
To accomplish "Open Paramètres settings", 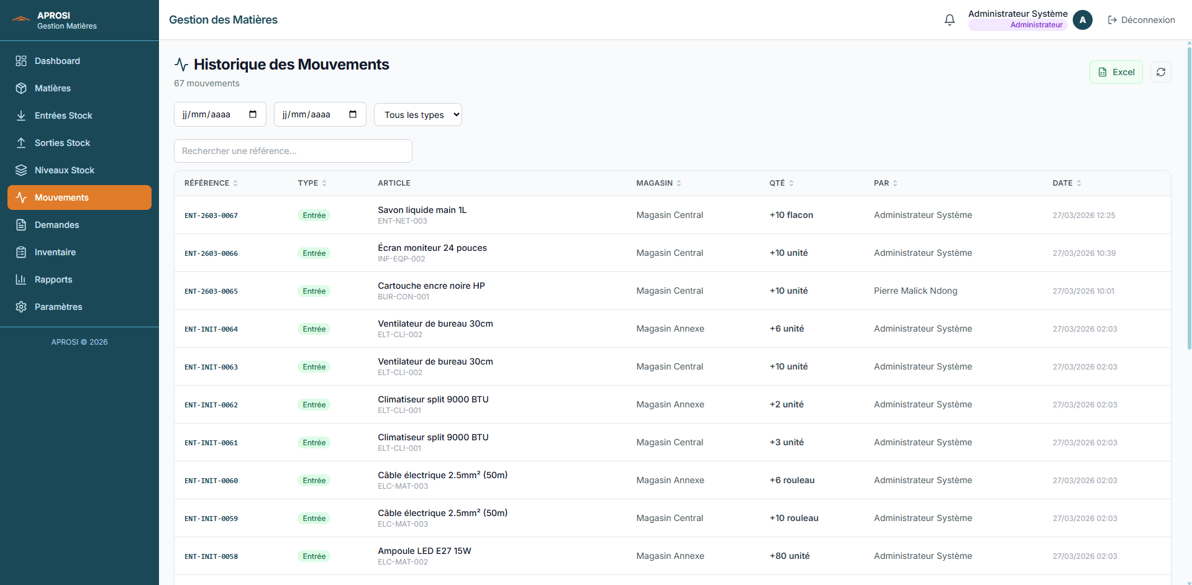I will (x=80, y=307).
